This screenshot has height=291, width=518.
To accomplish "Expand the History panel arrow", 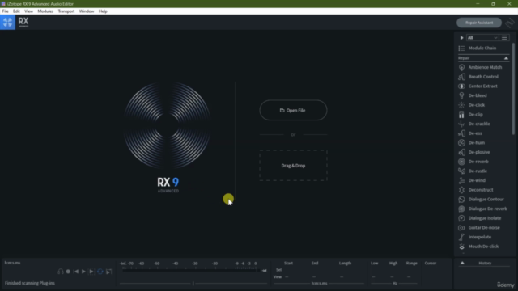I will tap(462, 263).
